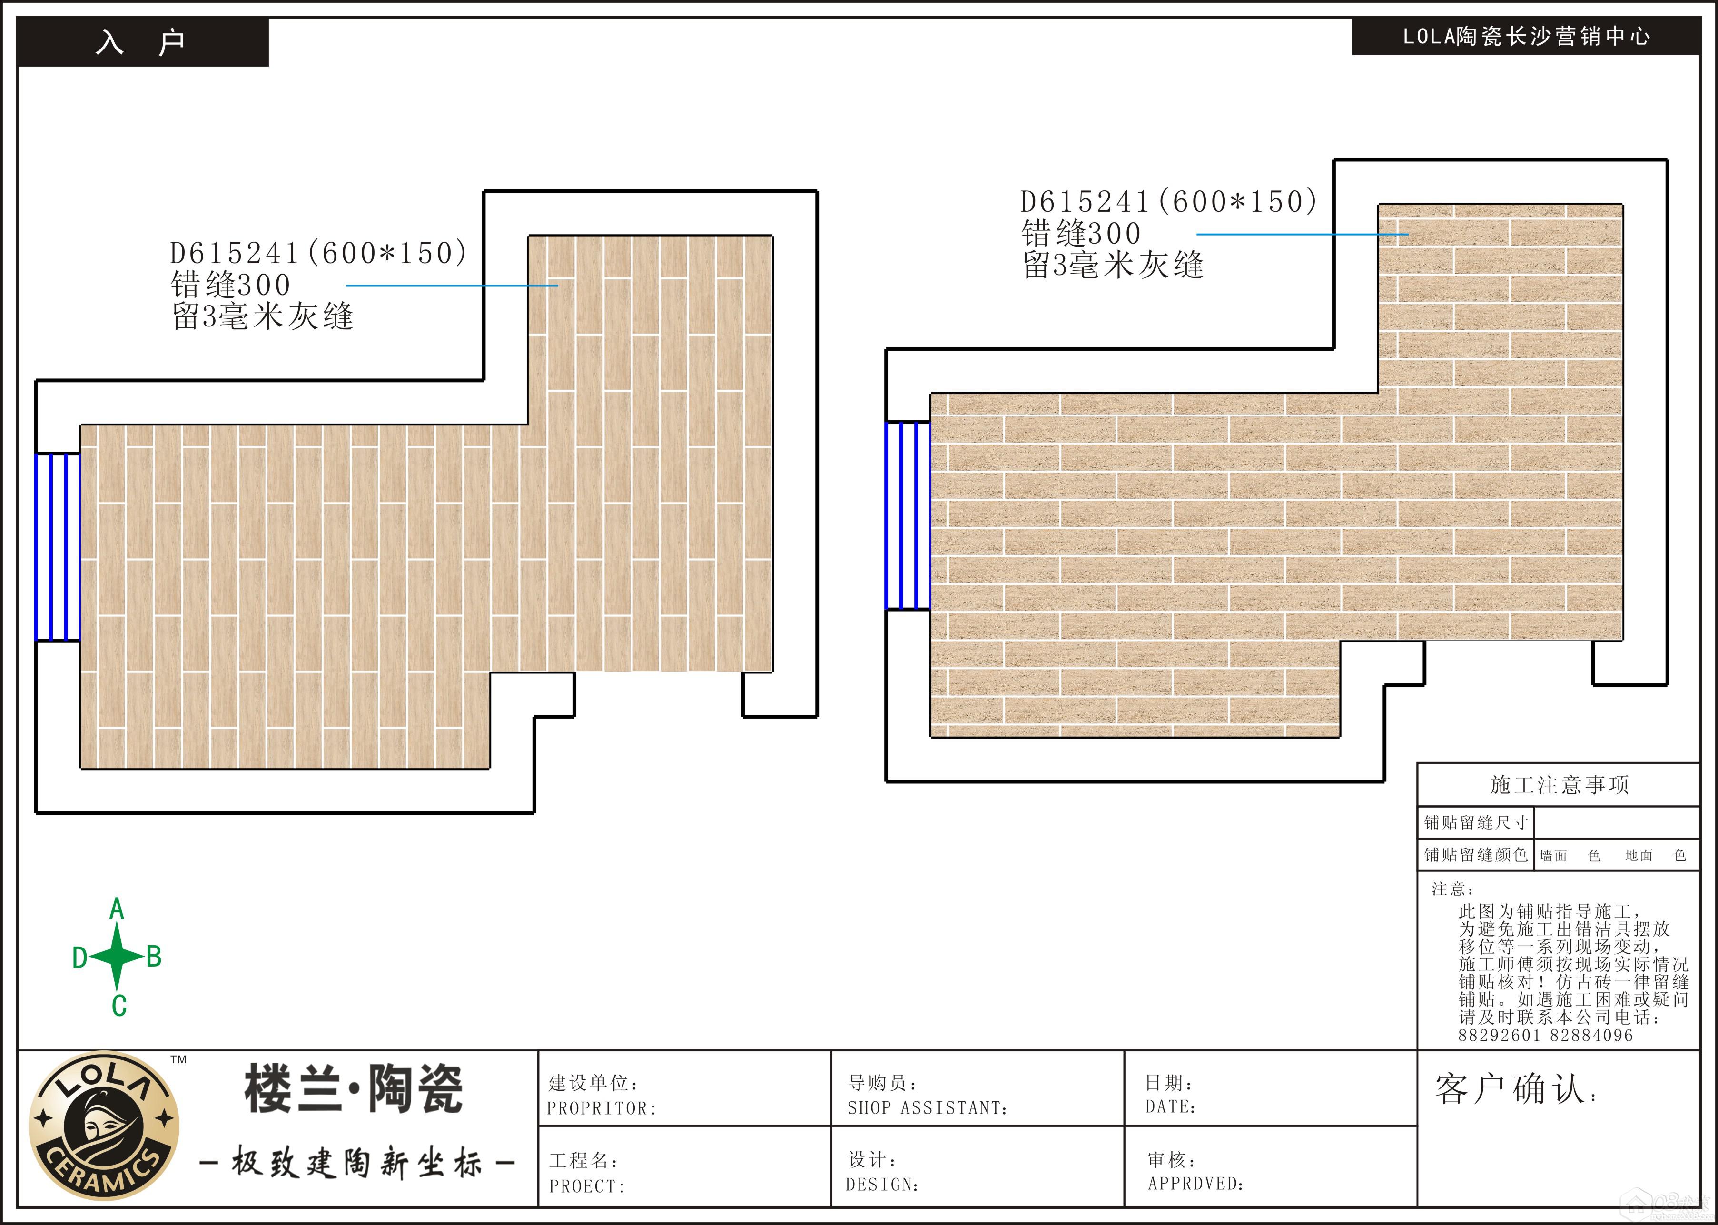Click compass letter A

point(116,909)
